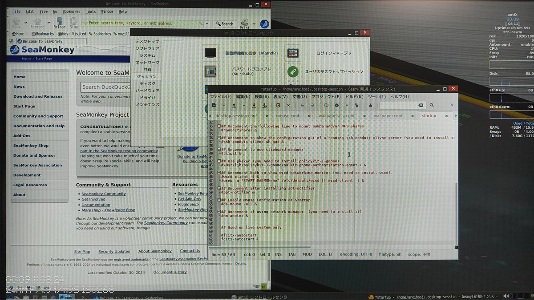Select セッション category in Control Centre
The image size is (534, 300).
[147, 76]
